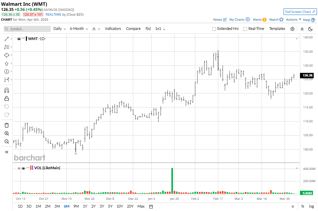Open the Indicators menu

[x=113, y=29]
